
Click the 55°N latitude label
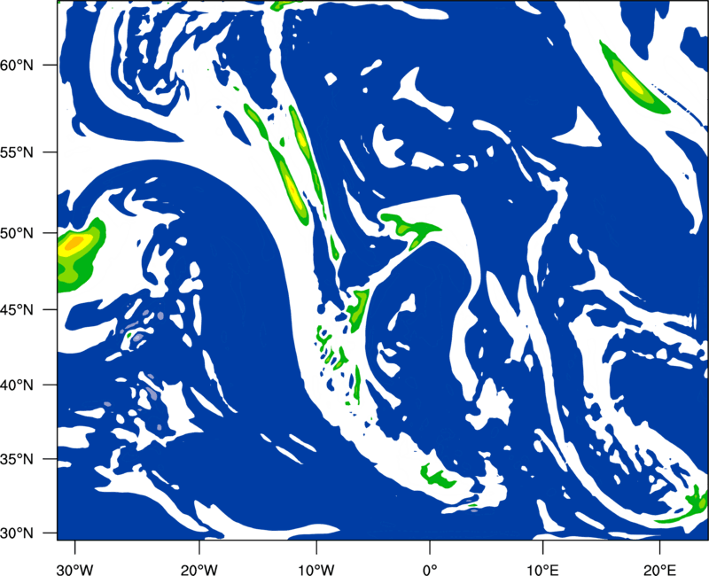point(17,152)
